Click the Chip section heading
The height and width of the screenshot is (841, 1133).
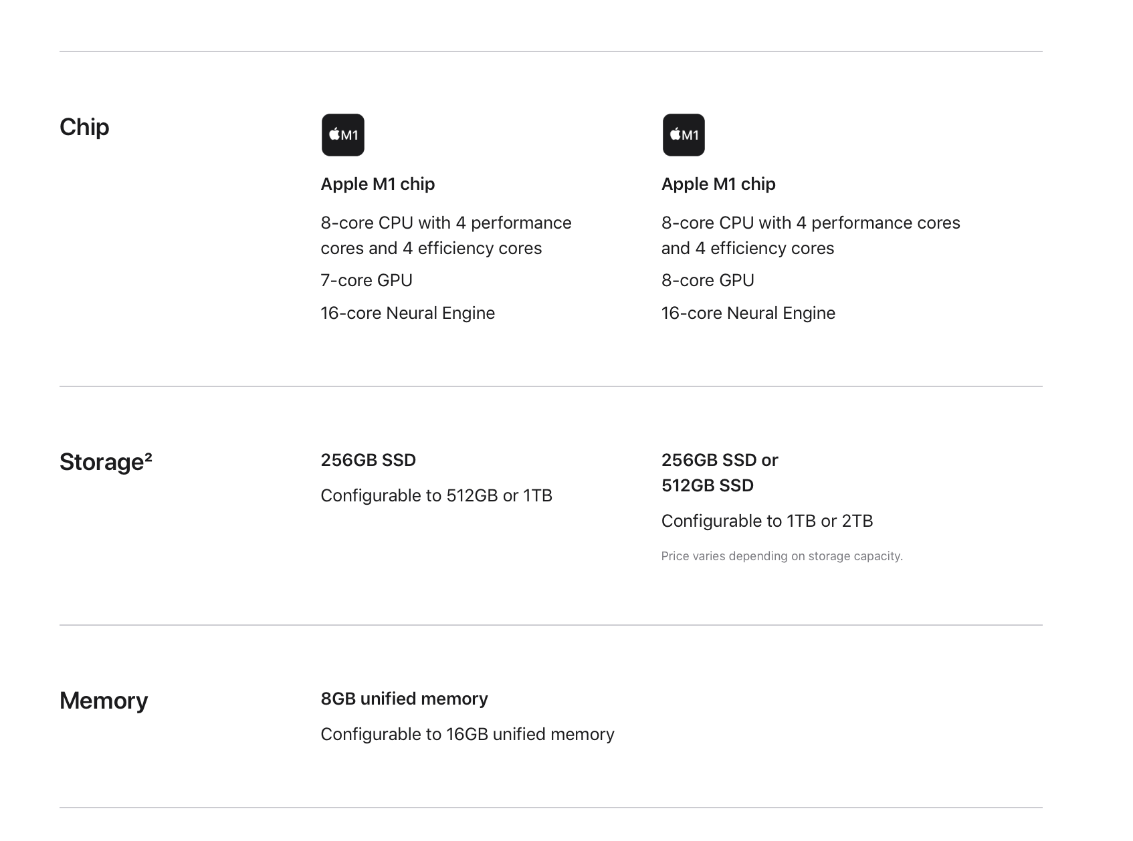click(84, 127)
